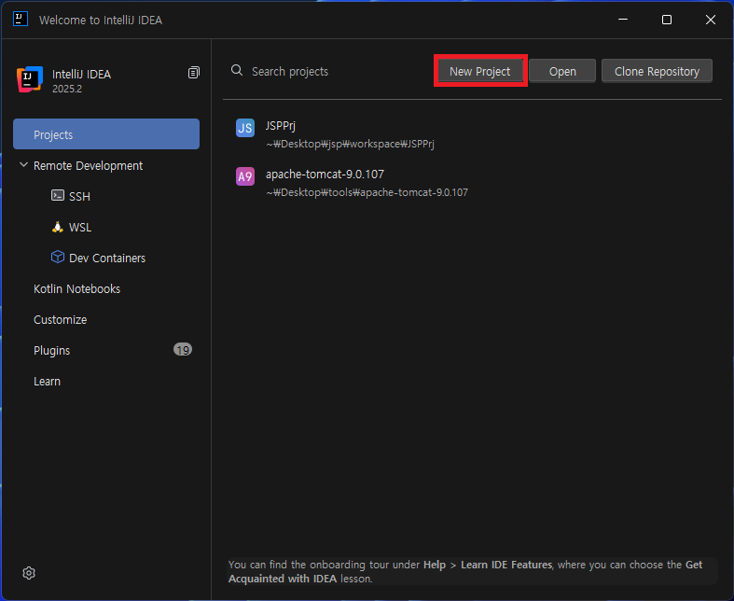The image size is (734, 601).
Task: Close the Welcome to IntelliJ IDEA window
Action: [x=711, y=20]
